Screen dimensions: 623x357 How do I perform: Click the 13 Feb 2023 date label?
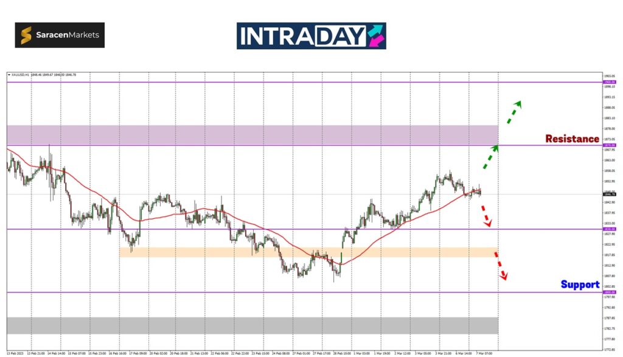coord(15,353)
